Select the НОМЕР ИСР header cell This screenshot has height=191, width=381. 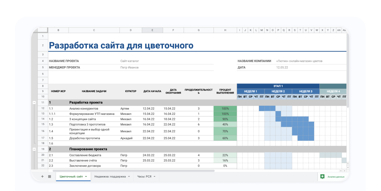(58, 91)
